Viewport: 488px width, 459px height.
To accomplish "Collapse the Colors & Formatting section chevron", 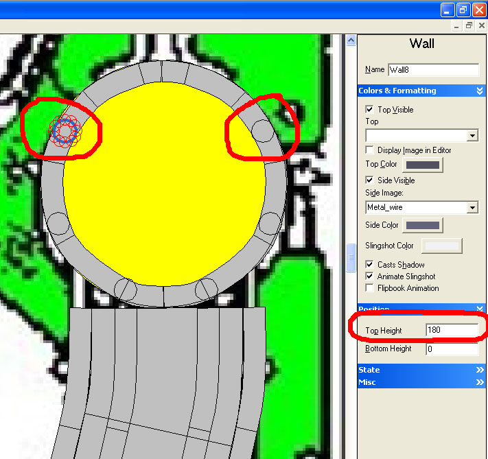I will tap(480, 91).
